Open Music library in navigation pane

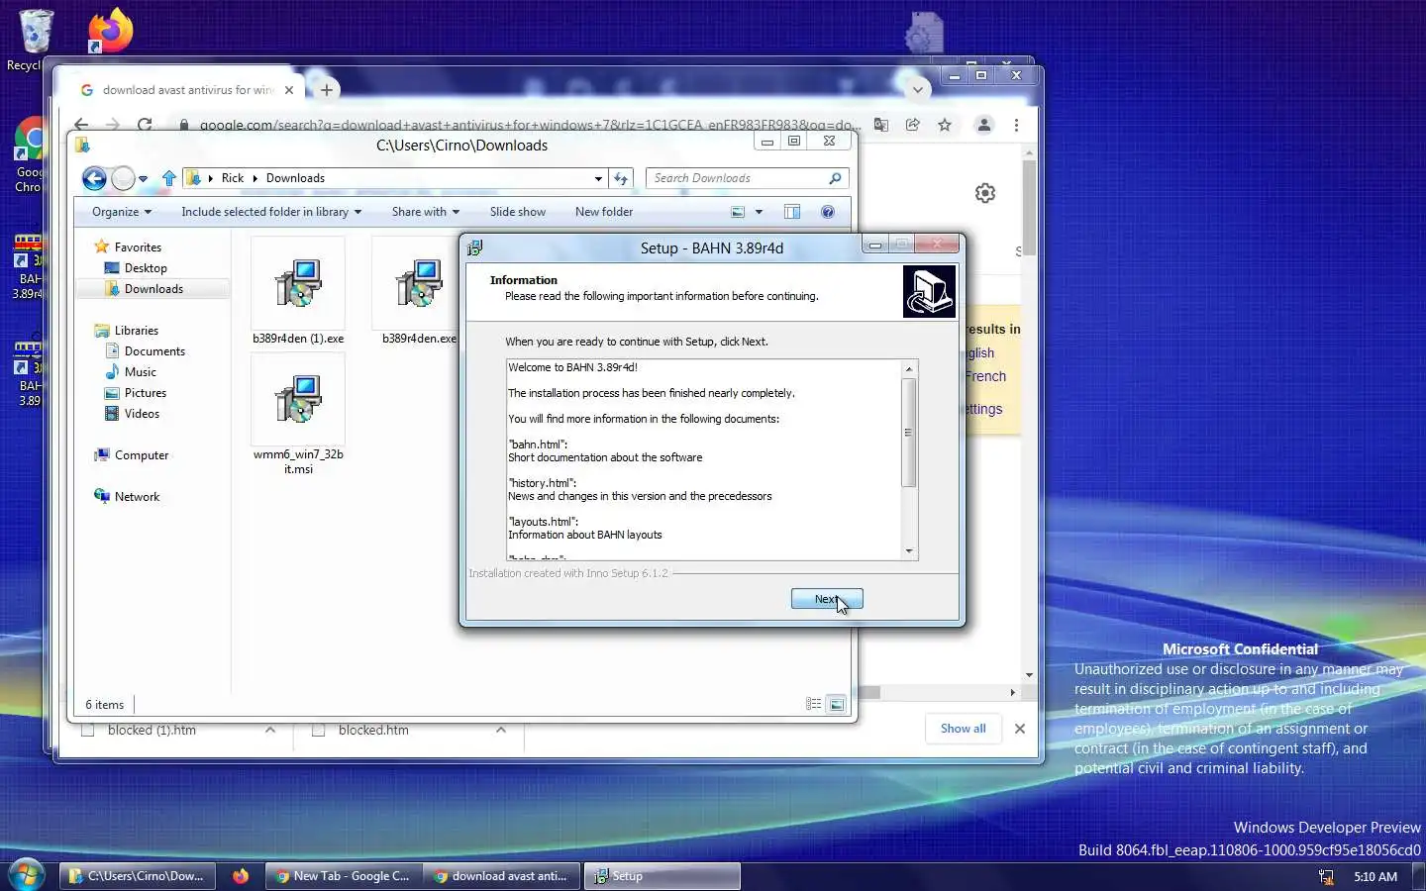point(140,372)
